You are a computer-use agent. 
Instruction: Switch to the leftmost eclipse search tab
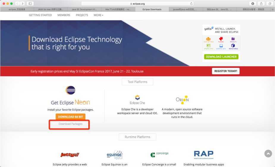[17, 9]
